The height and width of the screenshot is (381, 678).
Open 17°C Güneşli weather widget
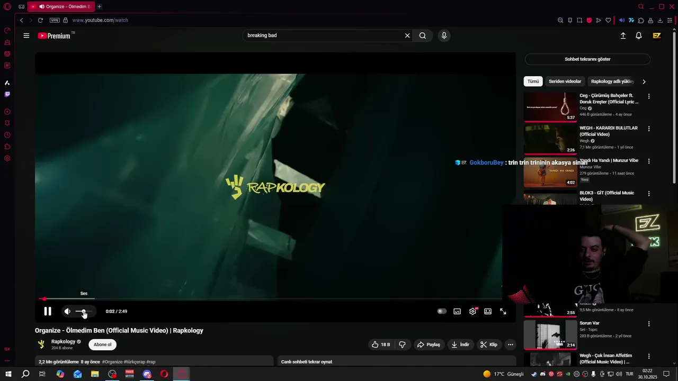tap(503, 374)
